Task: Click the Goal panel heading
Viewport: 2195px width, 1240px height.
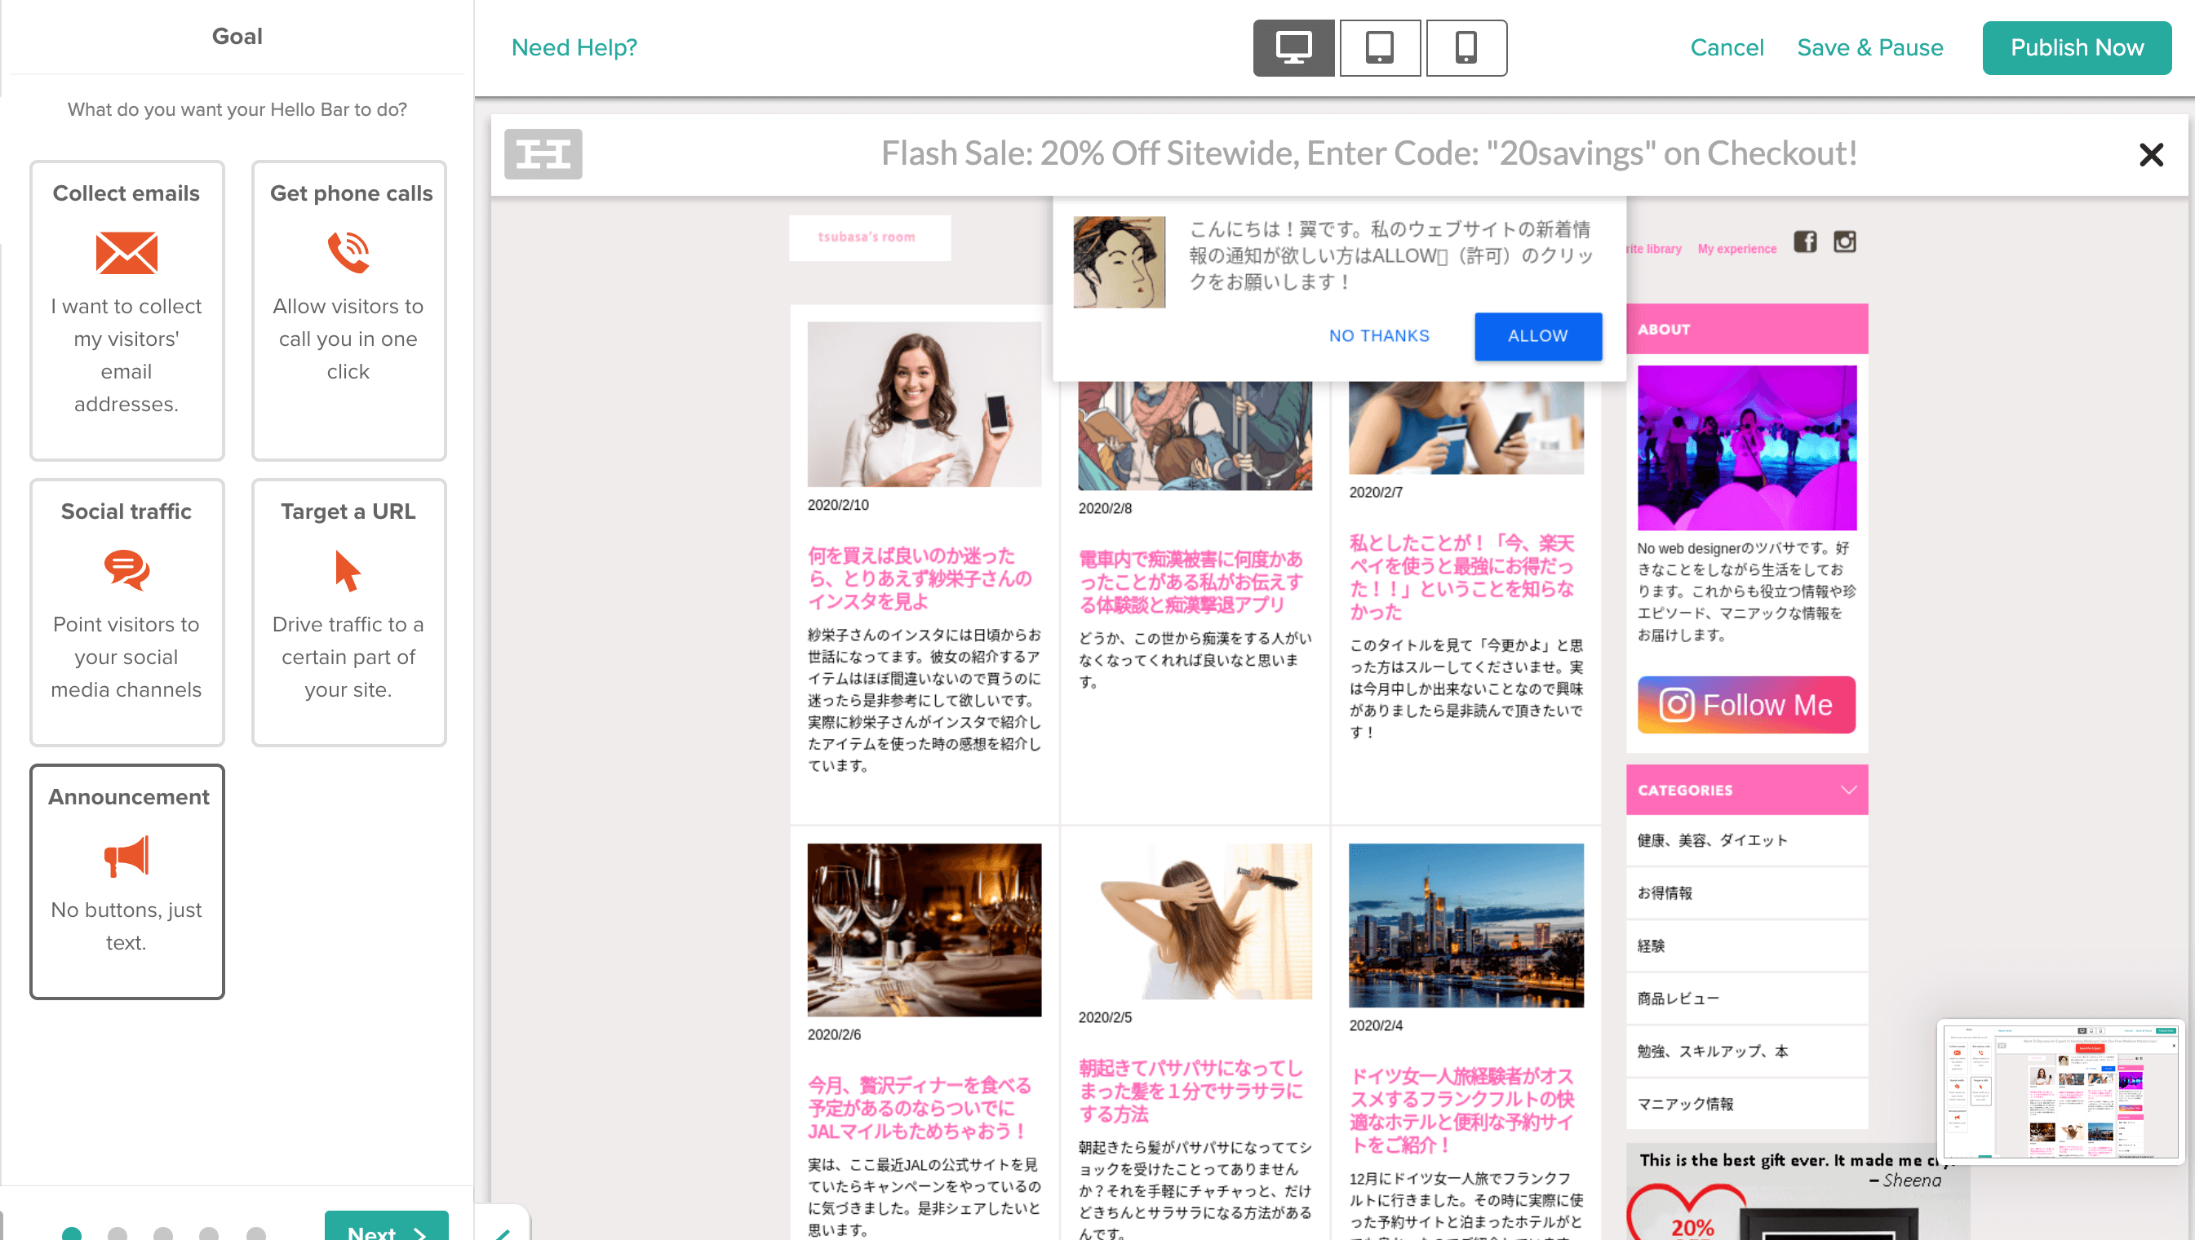Action: tap(237, 36)
